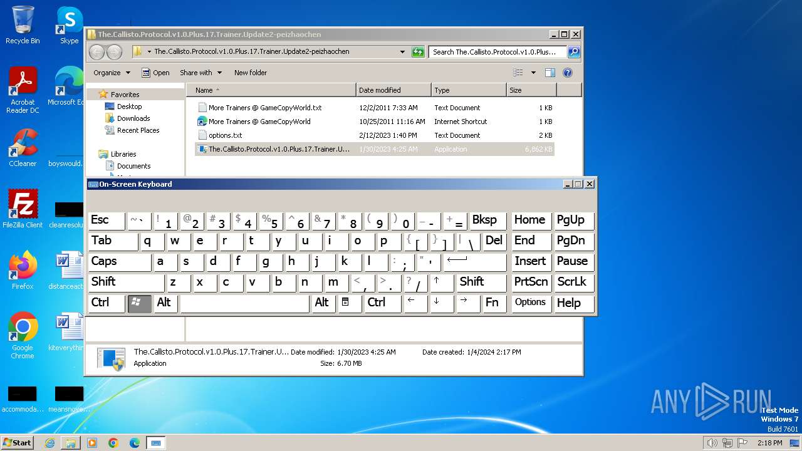Click the Explorer back navigation arrow
The height and width of the screenshot is (451, 802).
click(x=96, y=52)
